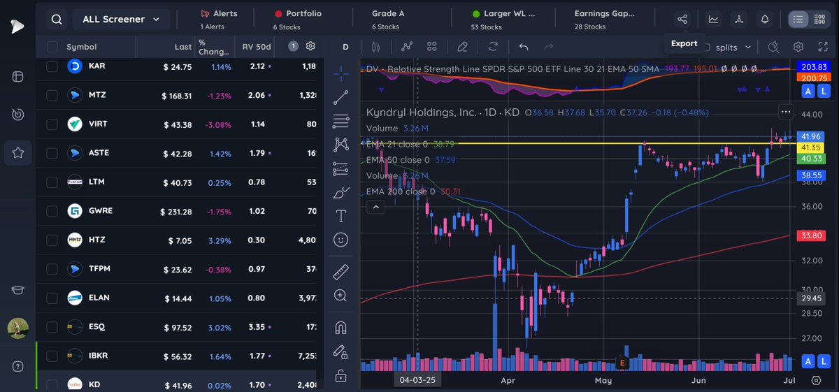
Task: Check the VIRT row checkbox
Action: pyautogui.click(x=52, y=124)
